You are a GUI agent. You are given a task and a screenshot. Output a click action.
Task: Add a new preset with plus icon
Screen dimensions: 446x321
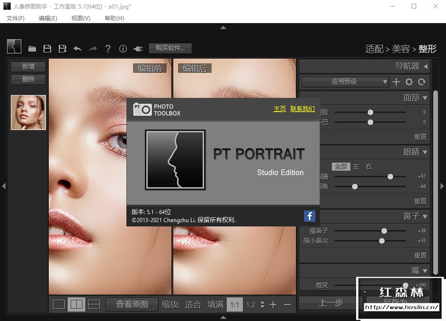coord(396,82)
